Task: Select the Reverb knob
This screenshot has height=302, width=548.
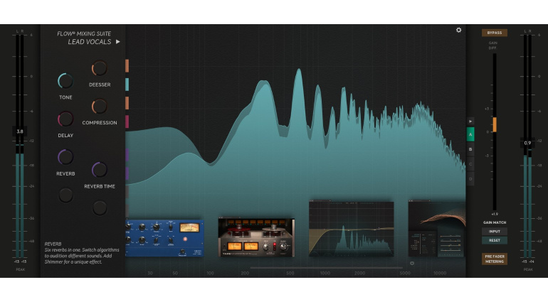Action: (65, 157)
